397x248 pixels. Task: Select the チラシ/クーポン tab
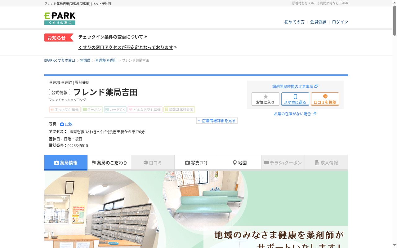283,163
